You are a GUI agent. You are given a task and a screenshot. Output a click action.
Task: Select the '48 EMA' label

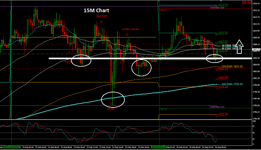click(x=231, y=46)
